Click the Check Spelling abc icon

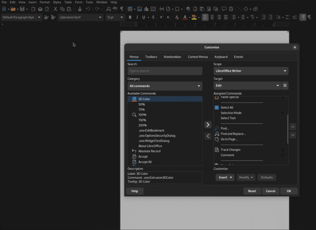(115, 9)
